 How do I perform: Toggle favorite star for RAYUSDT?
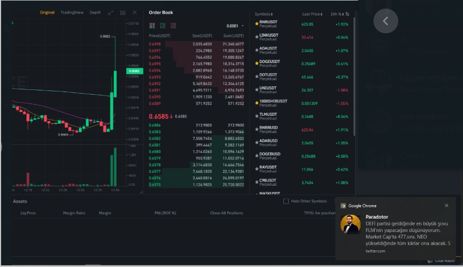257,169
